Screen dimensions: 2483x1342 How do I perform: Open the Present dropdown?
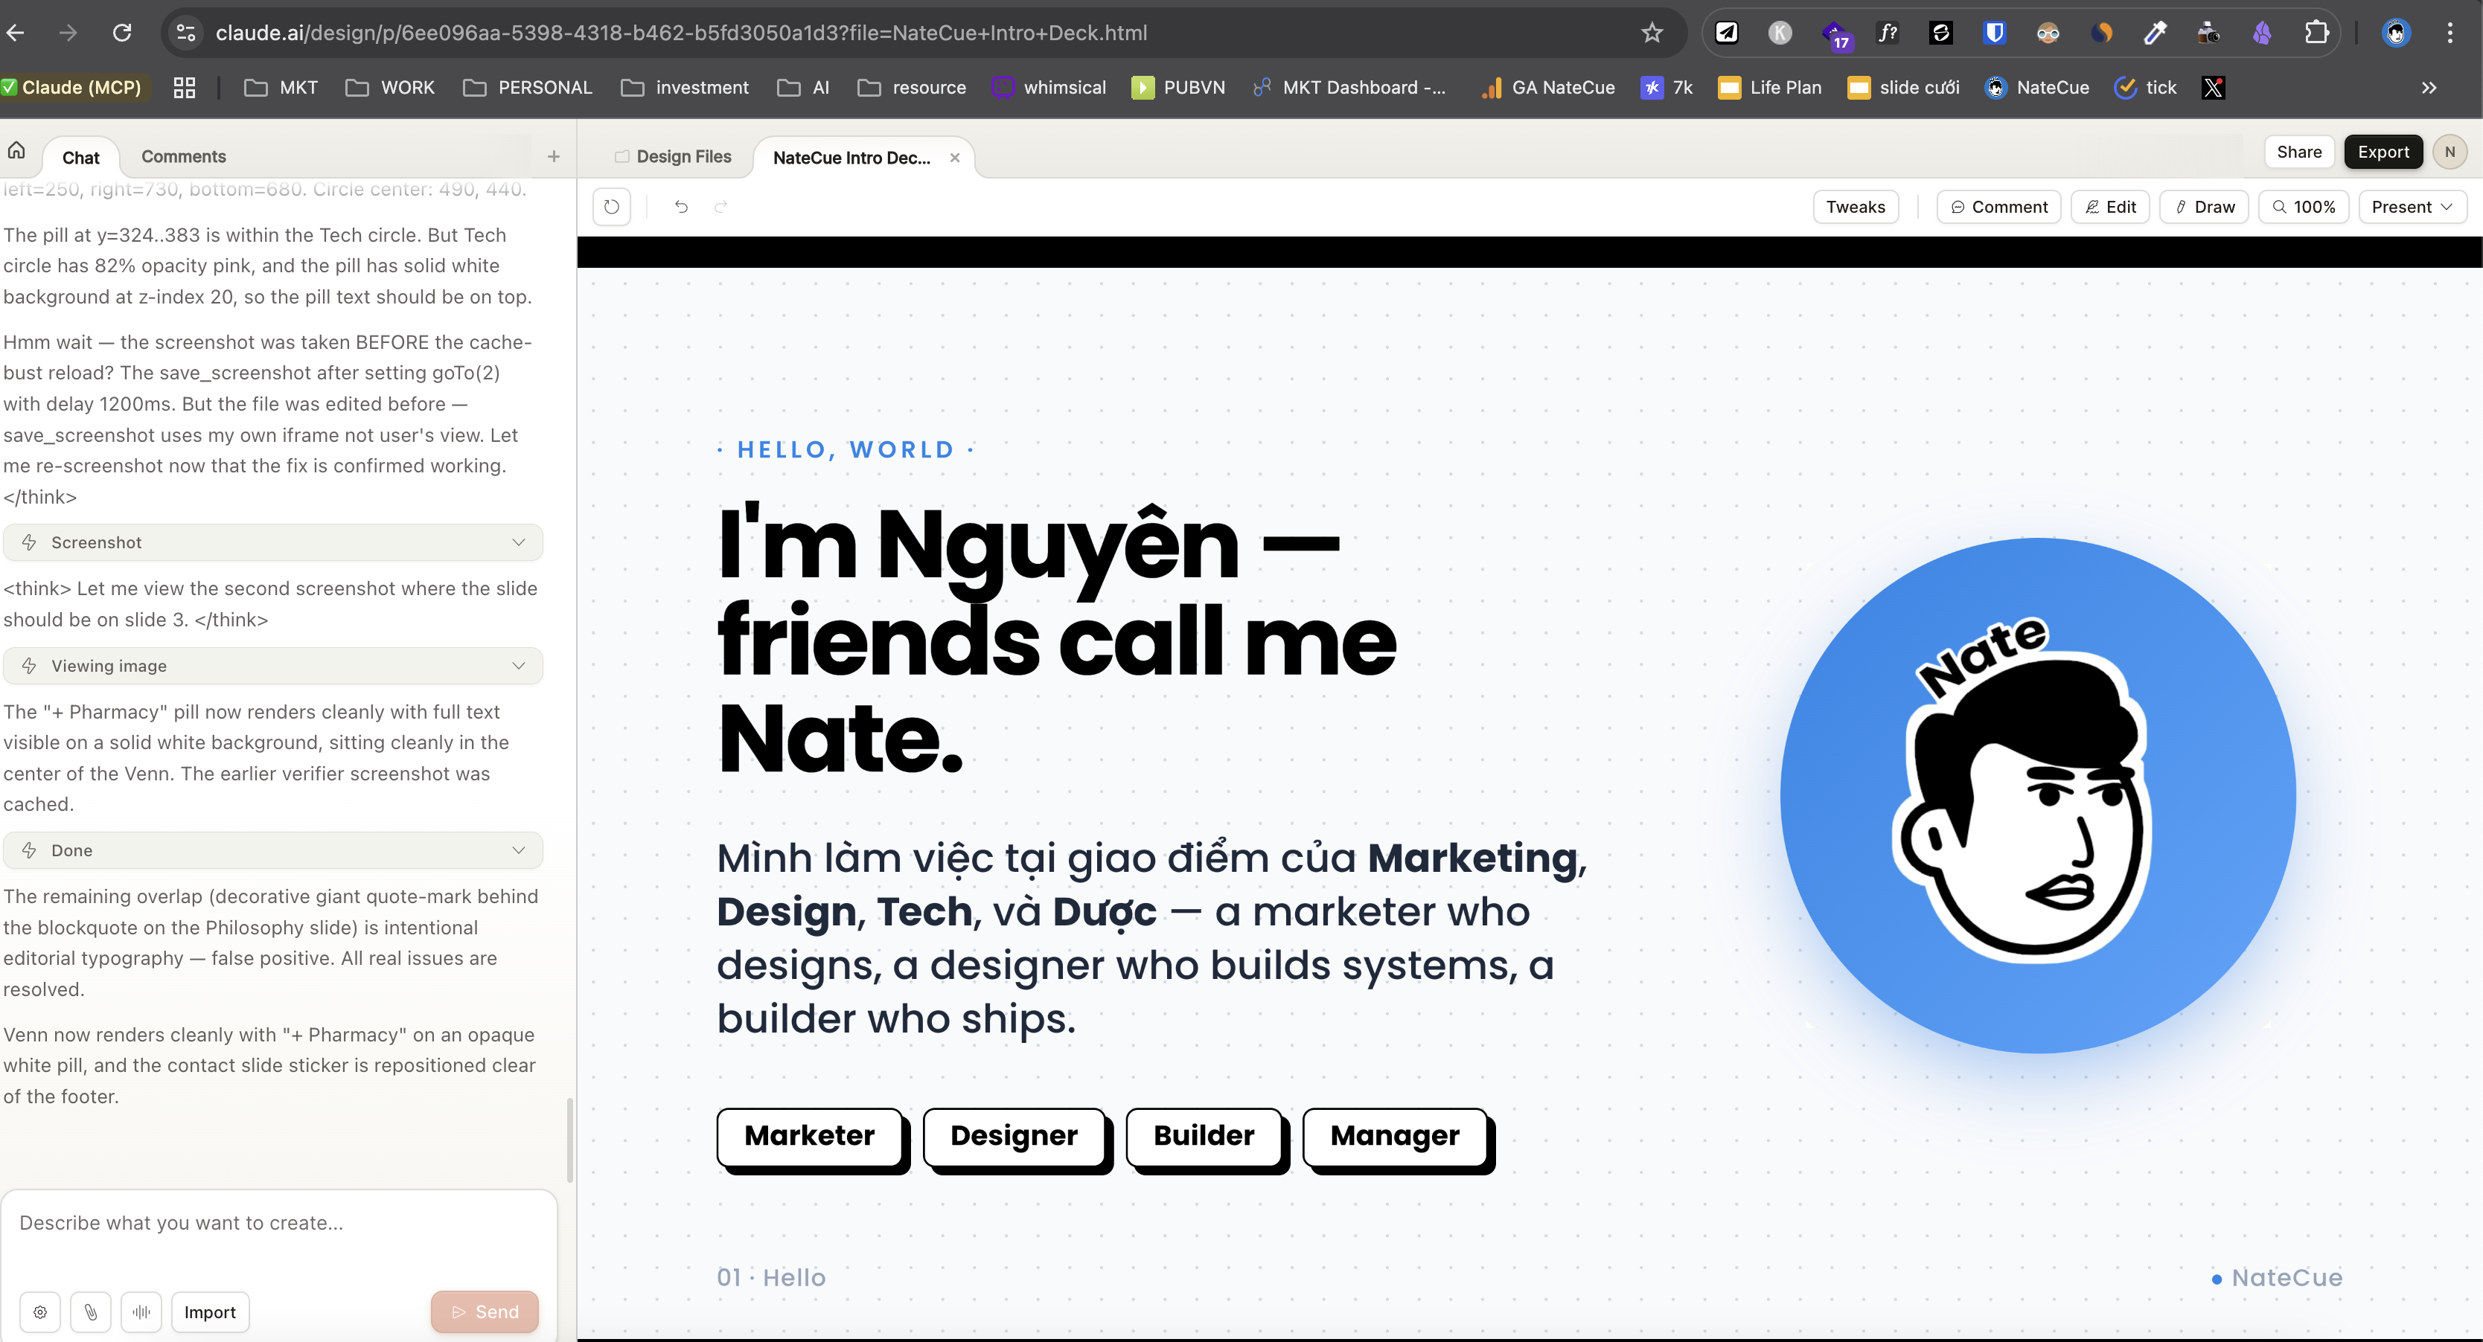(x=2412, y=206)
